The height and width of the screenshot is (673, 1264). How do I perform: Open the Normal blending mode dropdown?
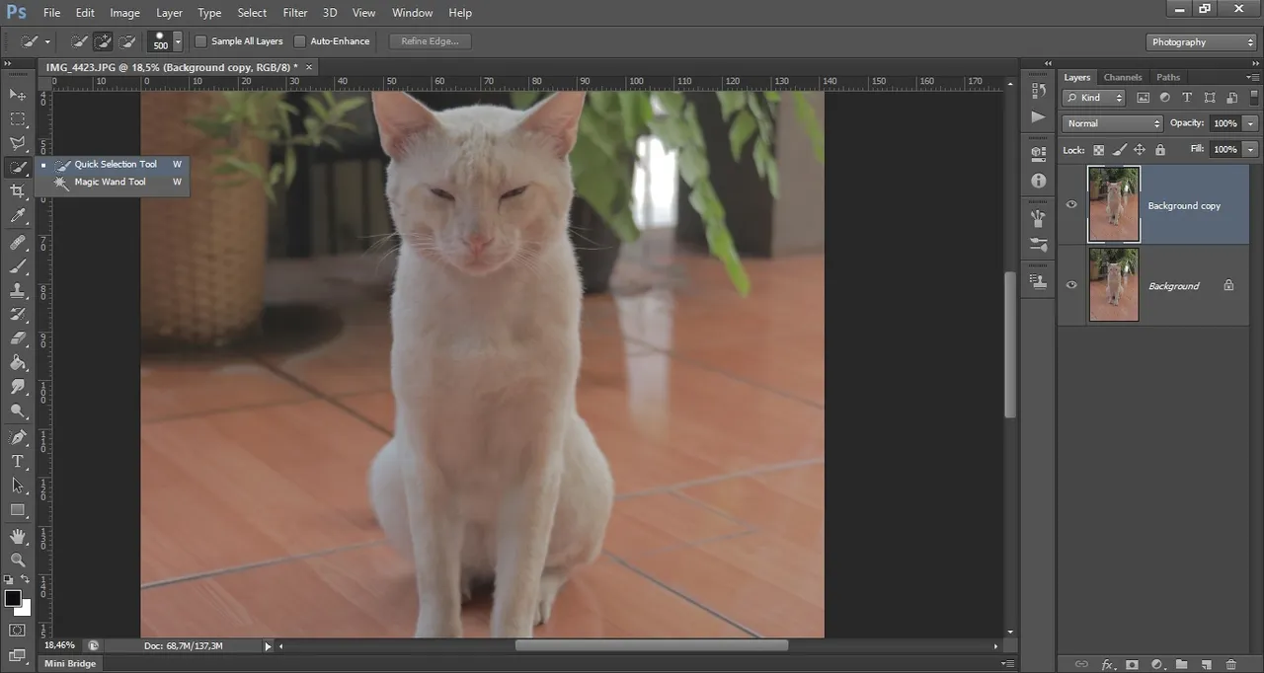(1113, 123)
